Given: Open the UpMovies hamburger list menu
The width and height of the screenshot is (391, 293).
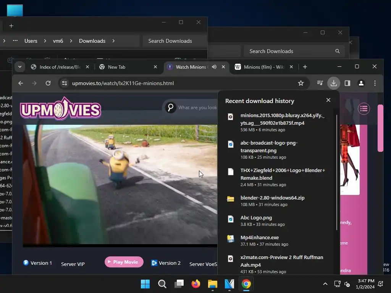Looking at the screenshot, I should (364, 109).
